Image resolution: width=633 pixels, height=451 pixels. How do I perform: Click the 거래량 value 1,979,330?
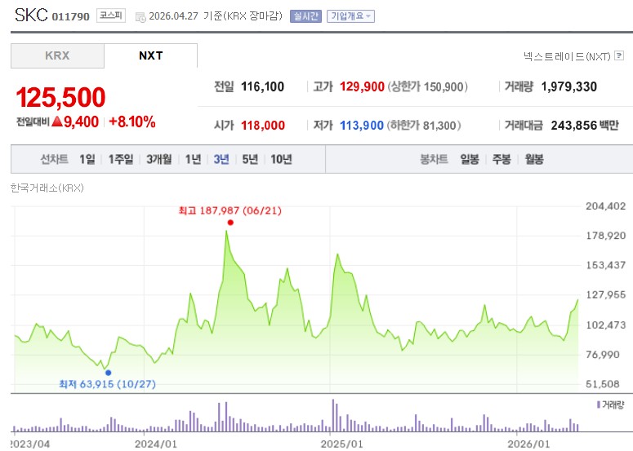pyautogui.click(x=568, y=86)
